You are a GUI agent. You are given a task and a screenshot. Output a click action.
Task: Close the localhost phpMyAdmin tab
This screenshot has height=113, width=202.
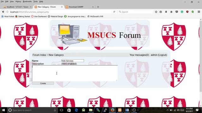[31, 7]
